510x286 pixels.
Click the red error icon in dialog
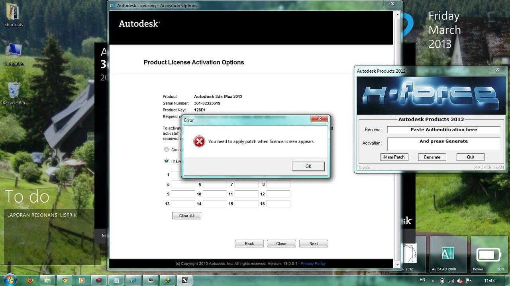coord(199,141)
